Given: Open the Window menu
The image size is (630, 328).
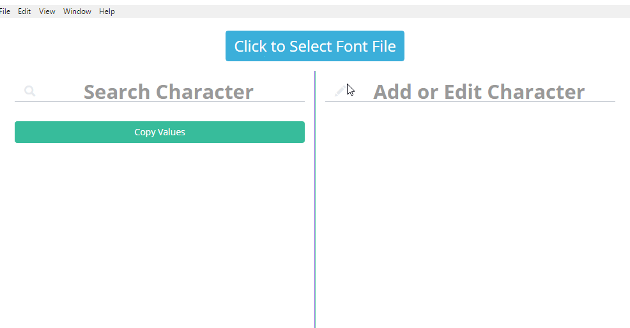Looking at the screenshot, I should [77, 11].
